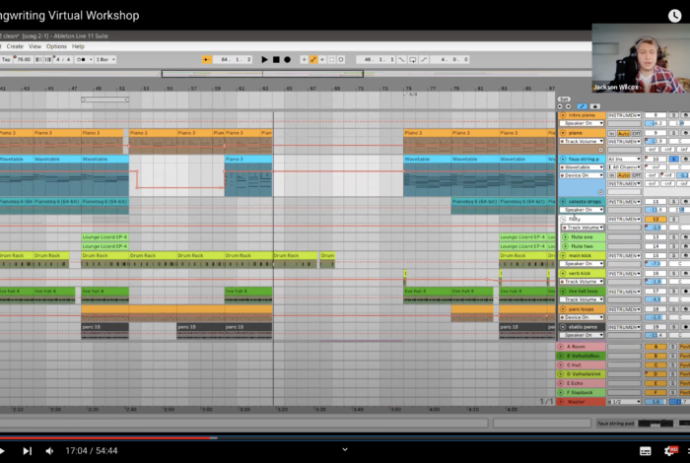Skip to next video with player control
This screenshot has height=463, width=690.
pos(27,450)
